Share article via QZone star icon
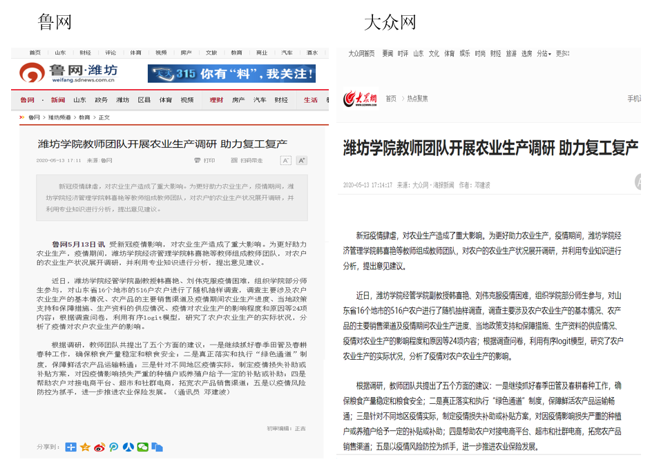 click(86, 447)
